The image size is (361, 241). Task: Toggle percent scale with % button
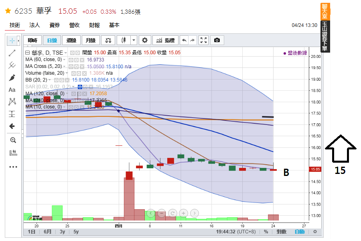coord(266,231)
